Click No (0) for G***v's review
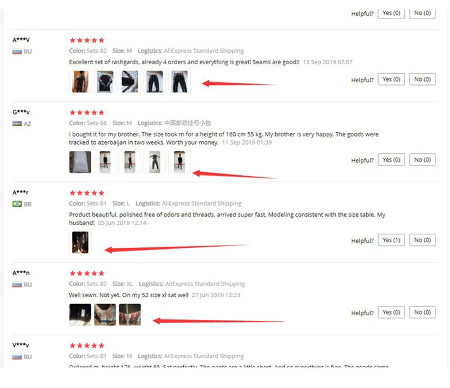The image size is (450, 388). click(x=422, y=160)
